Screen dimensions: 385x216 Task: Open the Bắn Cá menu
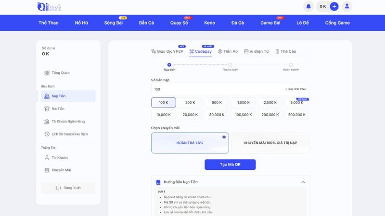point(146,23)
